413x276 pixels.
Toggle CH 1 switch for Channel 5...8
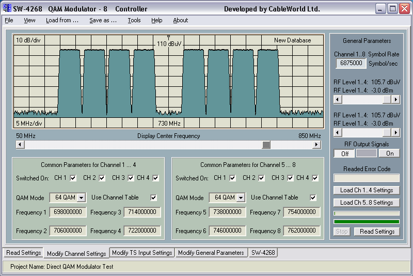233,178
